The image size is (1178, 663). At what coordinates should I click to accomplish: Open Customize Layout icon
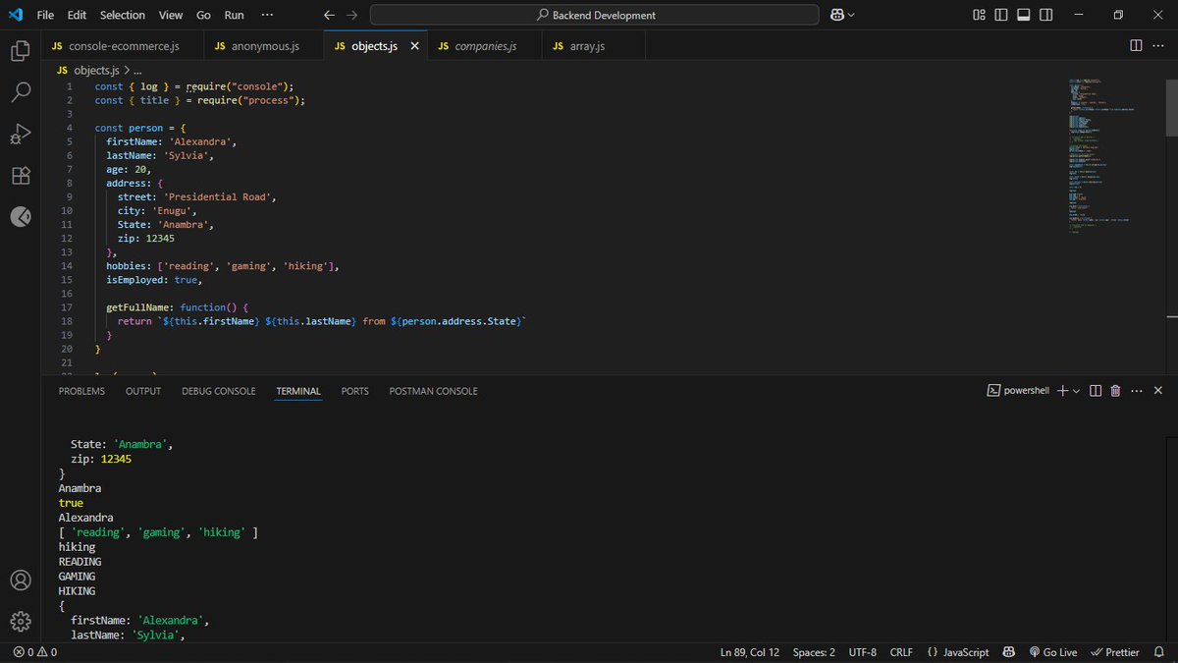point(979,15)
